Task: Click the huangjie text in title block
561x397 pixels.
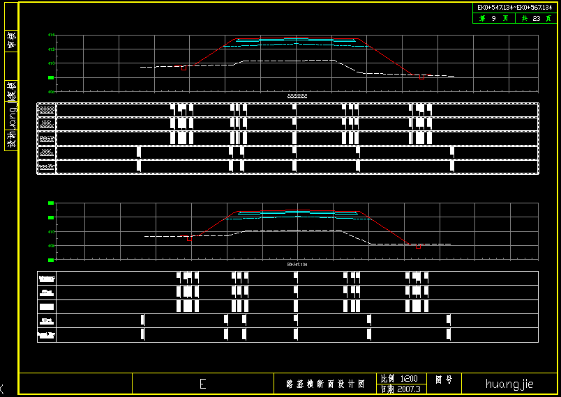Action: [509, 384]
